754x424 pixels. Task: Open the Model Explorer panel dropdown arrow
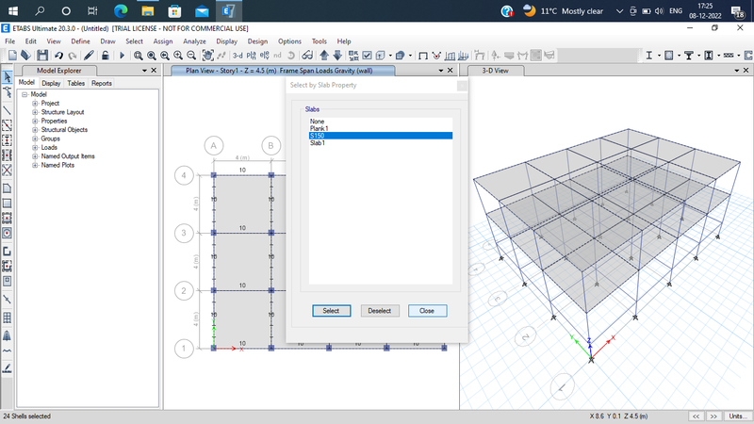(x=144, y=71)
